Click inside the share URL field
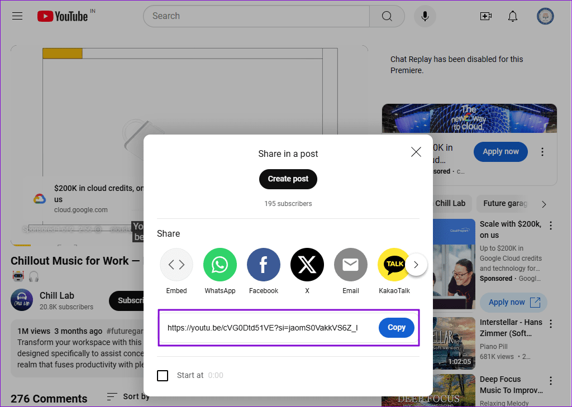 (263, 328)
